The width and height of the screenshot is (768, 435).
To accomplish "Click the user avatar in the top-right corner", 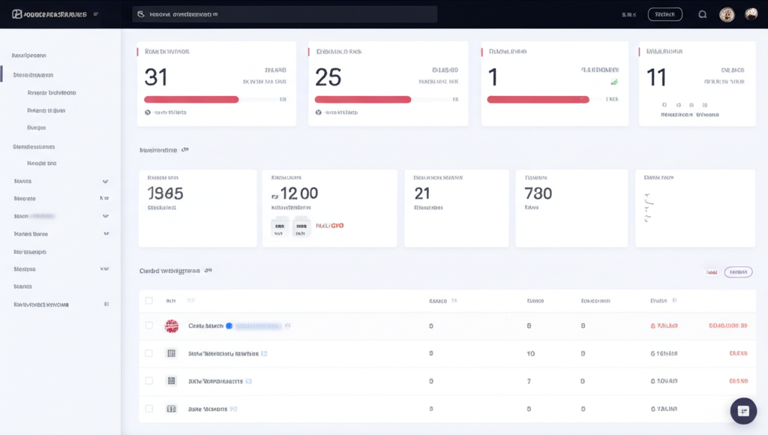I will (x=751, y=13).
